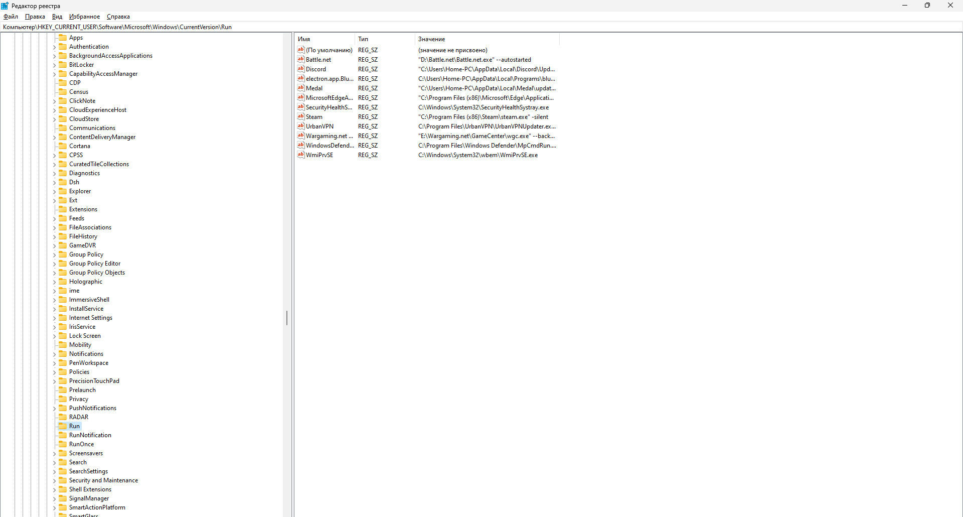Screen dimensions: 963x517
Task: Click the UrbanVPN value string icon
Action: coord(301,126)
